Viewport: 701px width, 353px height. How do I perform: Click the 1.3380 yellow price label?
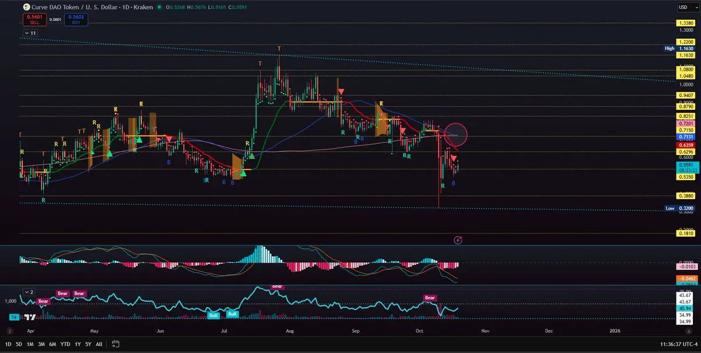(x=686, y=23)
